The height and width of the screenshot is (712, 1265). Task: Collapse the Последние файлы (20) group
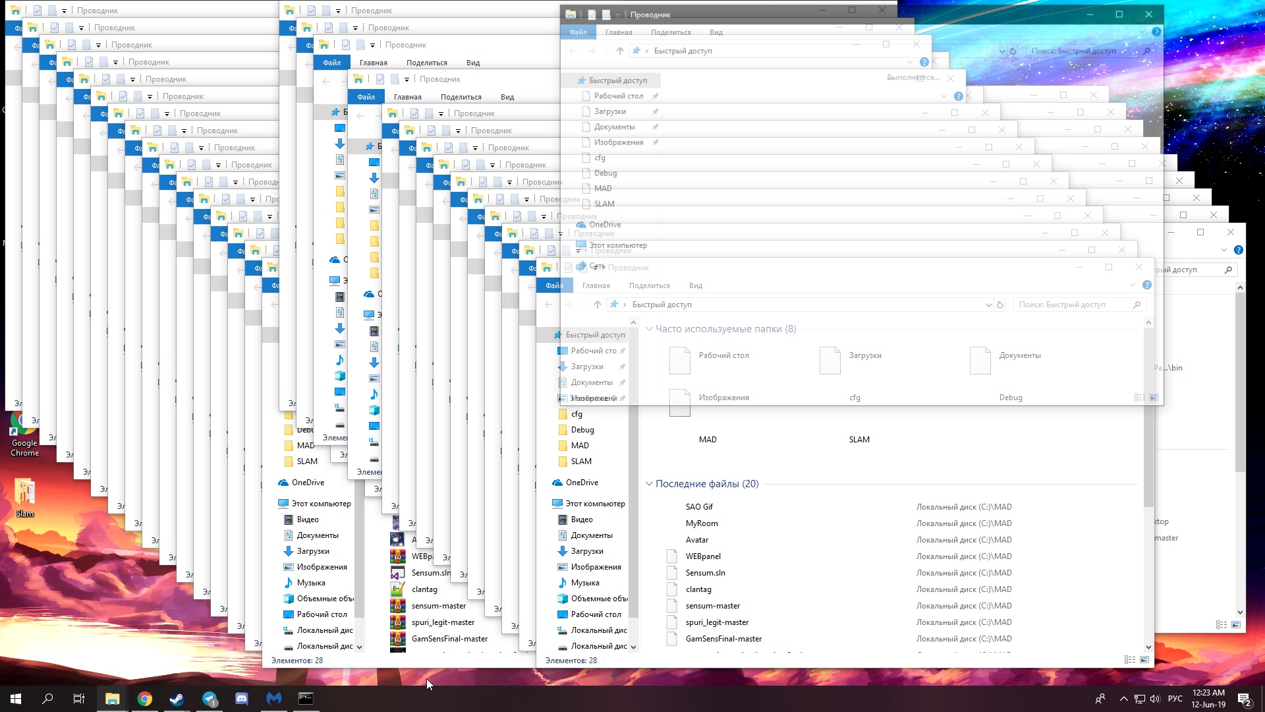pos(649,484)
